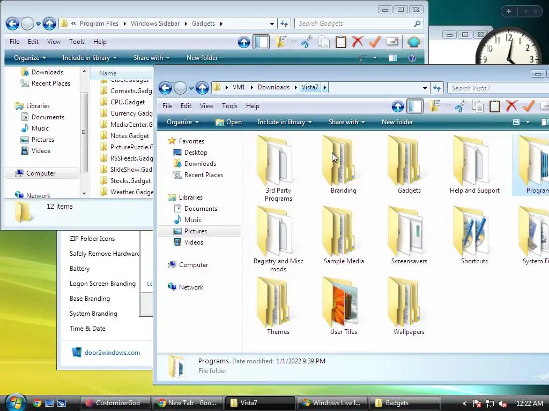The image size is (549, 411).
Task: Launch Chrome from quick launch on taskbar
Action: tap(37, 403)
